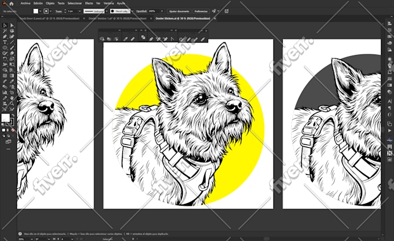Viewport: 394px width, 241px height.
Task: Open the stroke color dropdown in control bar
Action: click(x=51, y=11)
